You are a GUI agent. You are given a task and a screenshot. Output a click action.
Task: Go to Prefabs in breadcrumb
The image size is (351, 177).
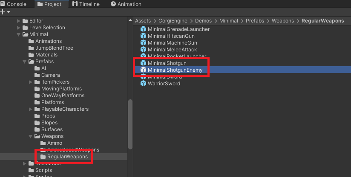coord(255,21)
